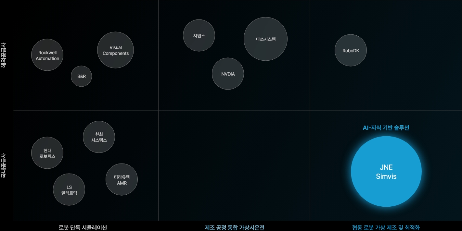Select the Rockwell Automation bubble
Screen dimensions: 462x231
click(x=47, y=55)
